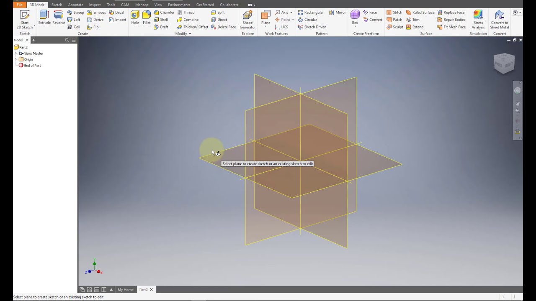Select the Chamfer tool

[164, 13]
